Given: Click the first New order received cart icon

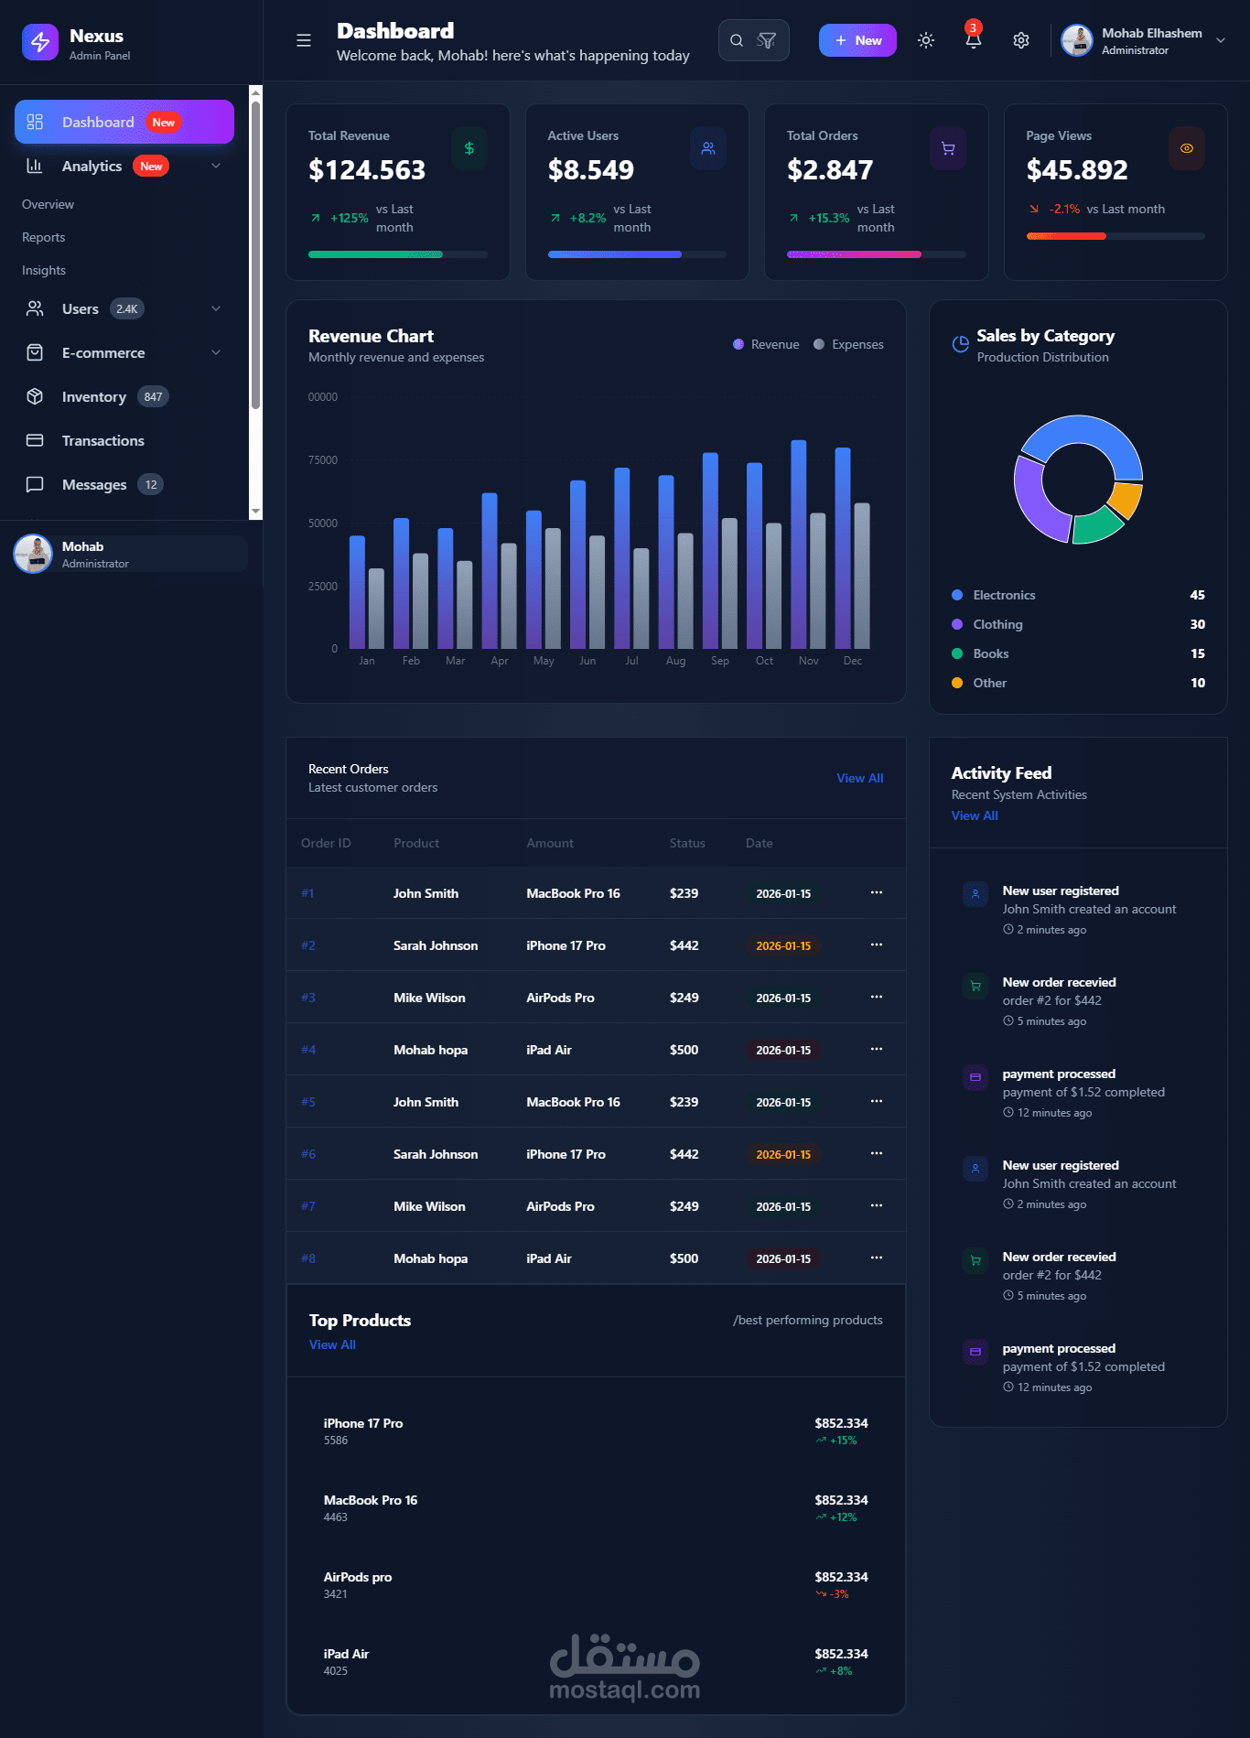Looking at the screenshot, I should pyautogui.click(x=975, y=986).
